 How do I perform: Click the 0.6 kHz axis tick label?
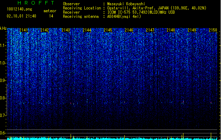point(3,133)
